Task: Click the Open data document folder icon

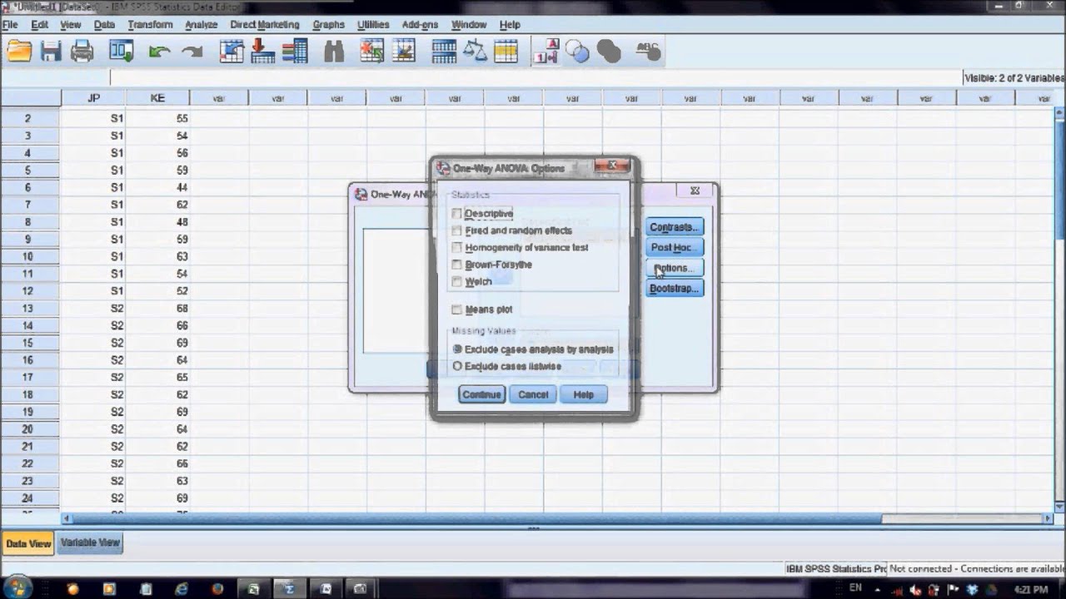Action: click(x=19, y=52)
